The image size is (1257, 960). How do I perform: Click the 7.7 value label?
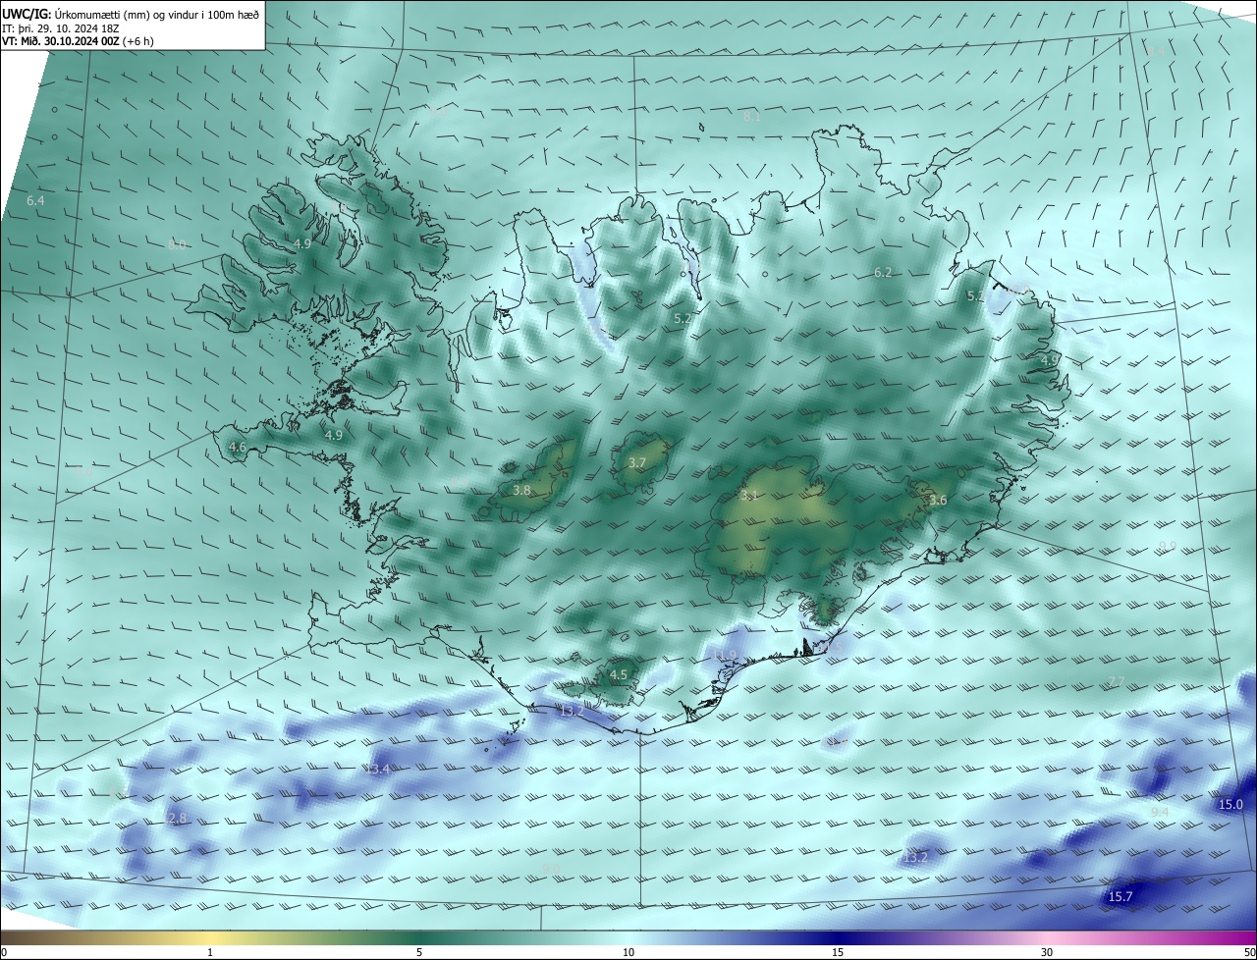point(1117,681)
